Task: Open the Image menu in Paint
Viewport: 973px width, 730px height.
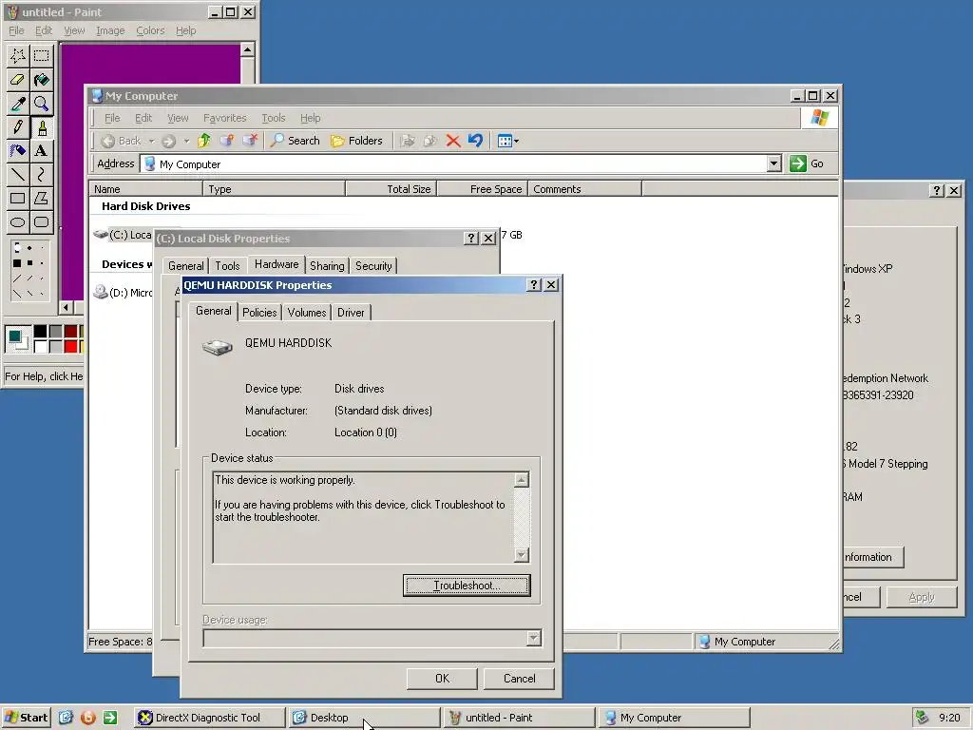Action: coord(110,30)
